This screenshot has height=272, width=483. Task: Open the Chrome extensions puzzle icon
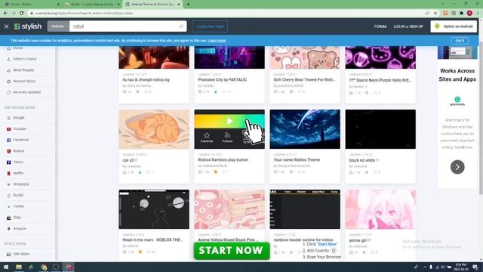click(461, 14)
